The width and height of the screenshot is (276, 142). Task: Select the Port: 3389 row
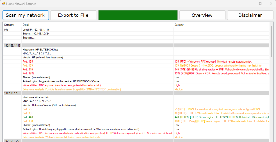28,73
